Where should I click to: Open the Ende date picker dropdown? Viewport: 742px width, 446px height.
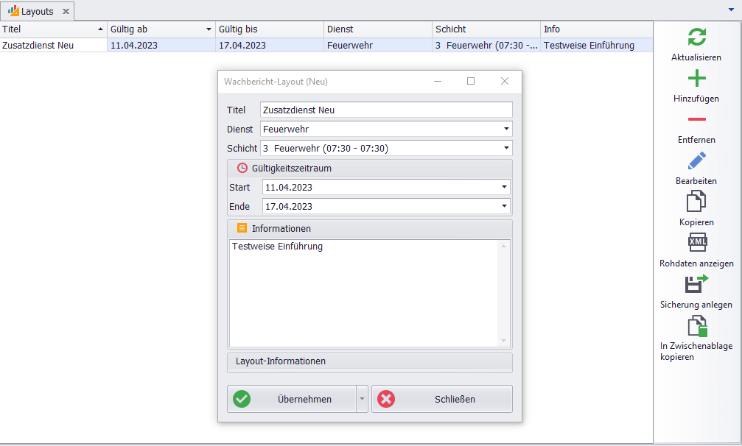(x=504, y=207)
